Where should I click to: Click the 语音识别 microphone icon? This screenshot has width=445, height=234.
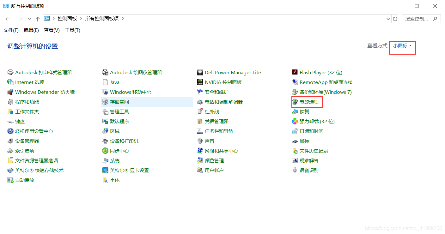295,170
